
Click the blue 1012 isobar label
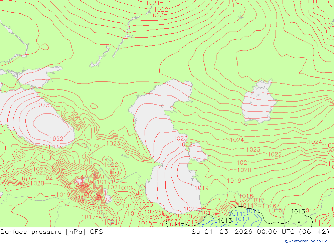click(x=253, y=211)
